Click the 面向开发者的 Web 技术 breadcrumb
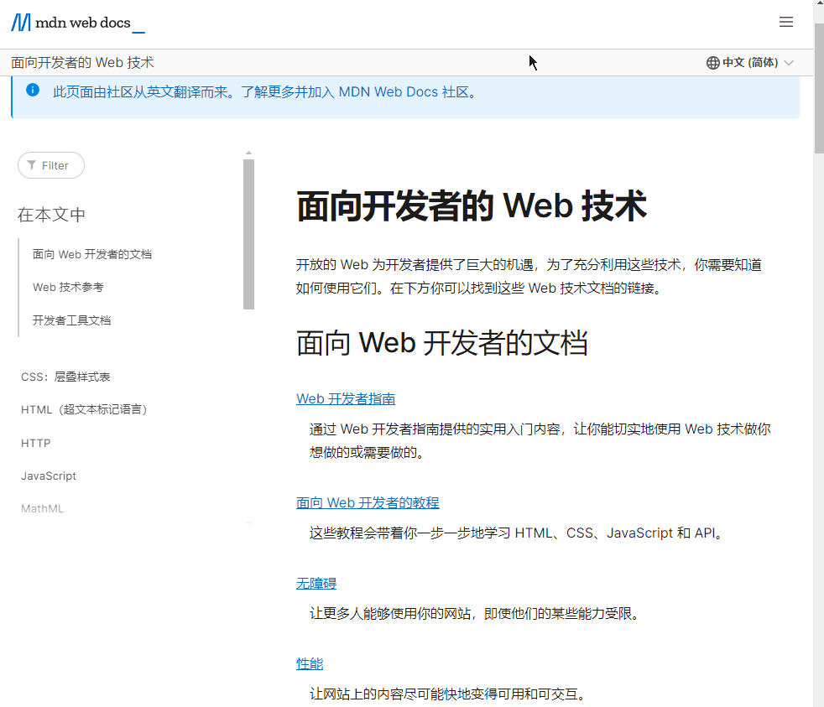 tap(82, 63)
